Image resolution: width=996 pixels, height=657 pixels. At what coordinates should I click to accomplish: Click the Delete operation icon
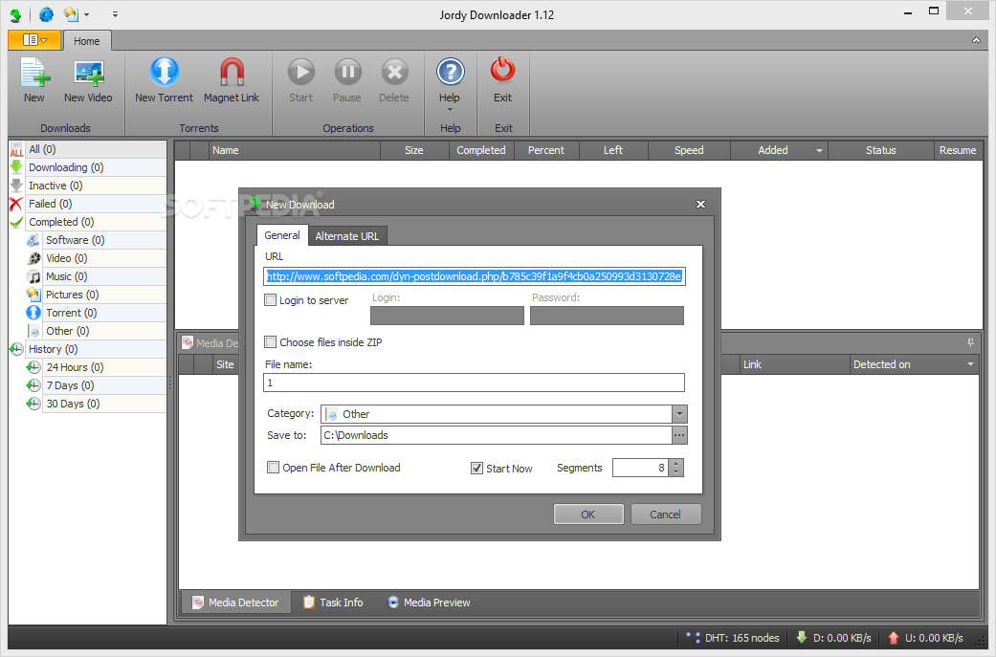394,72
